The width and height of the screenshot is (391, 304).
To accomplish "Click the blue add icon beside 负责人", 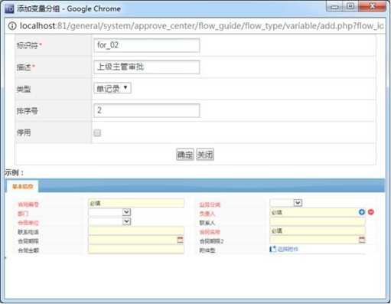I will [x=362, y=212].
